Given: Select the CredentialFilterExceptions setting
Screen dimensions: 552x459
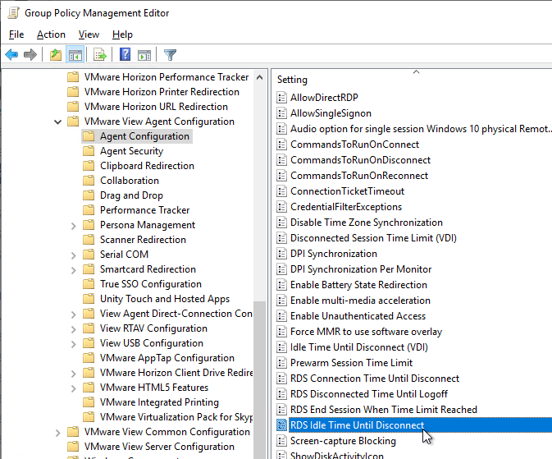Looking at the screenshot, I should point(345,207).
